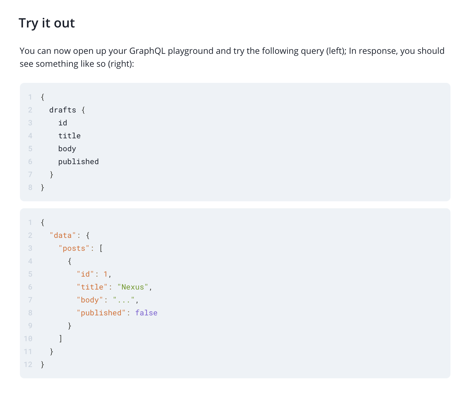Click line number 12 in the response block
Screen dimensions: 465x395
28,364
